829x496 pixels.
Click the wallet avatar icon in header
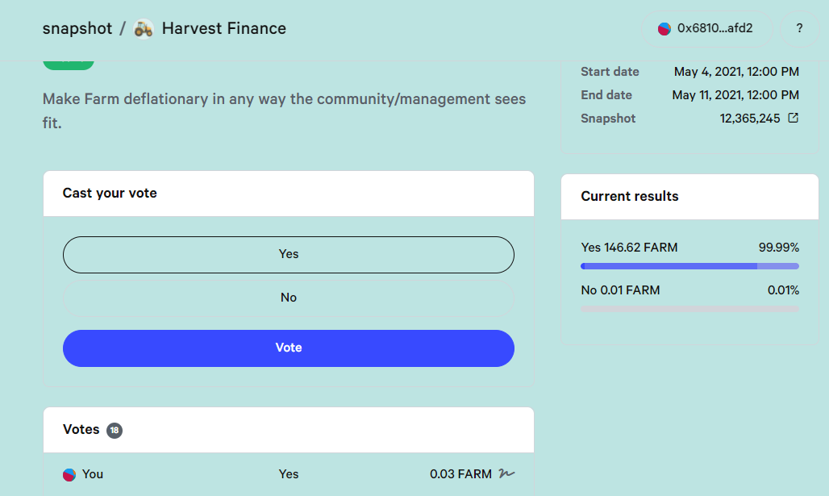click(664, 28)
